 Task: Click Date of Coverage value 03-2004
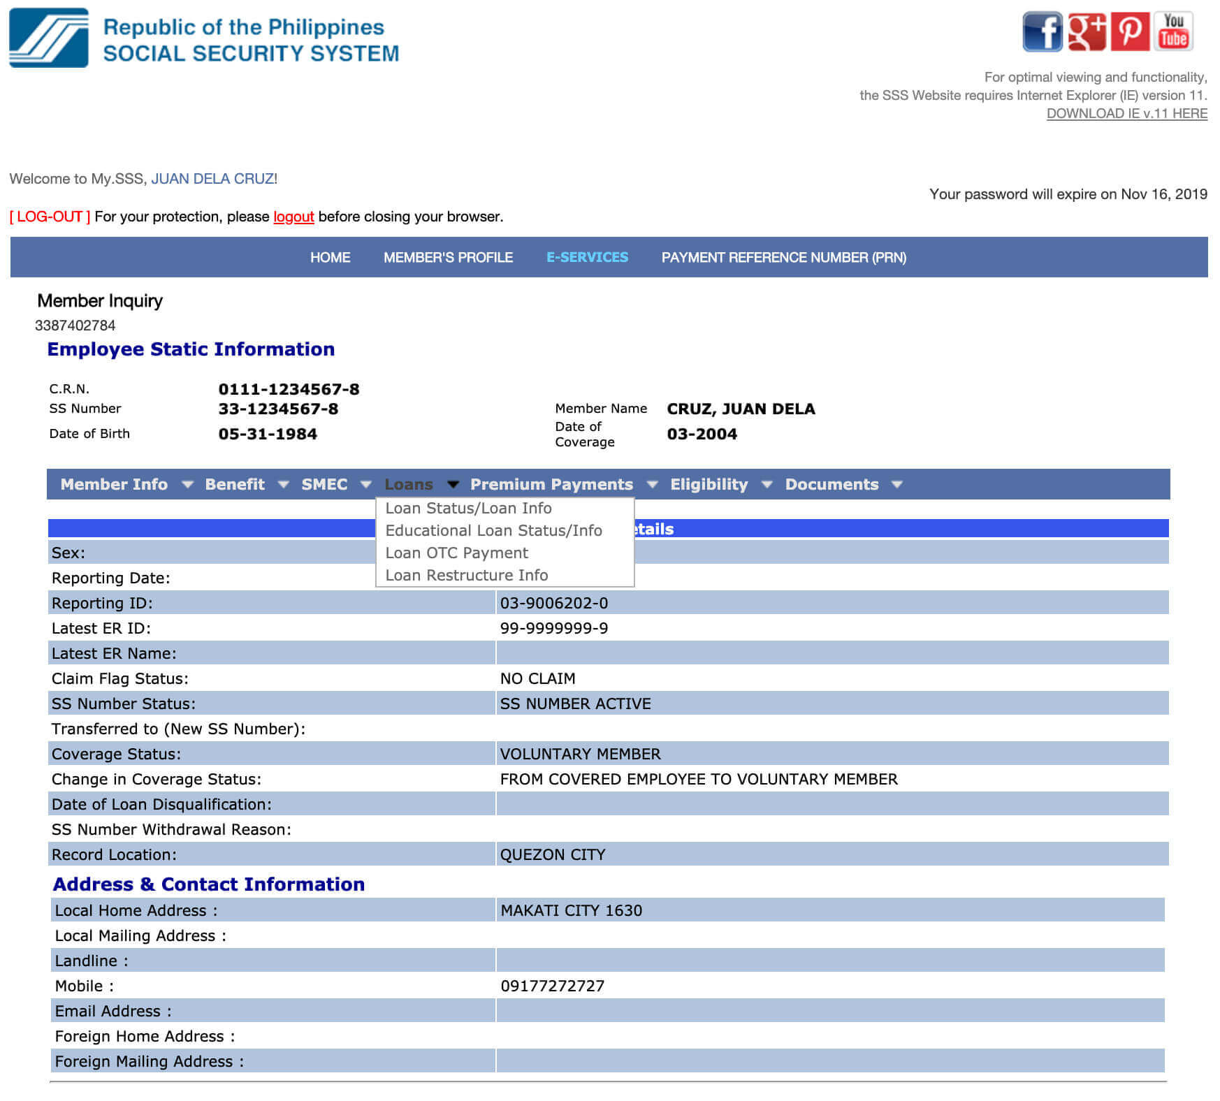702,433
